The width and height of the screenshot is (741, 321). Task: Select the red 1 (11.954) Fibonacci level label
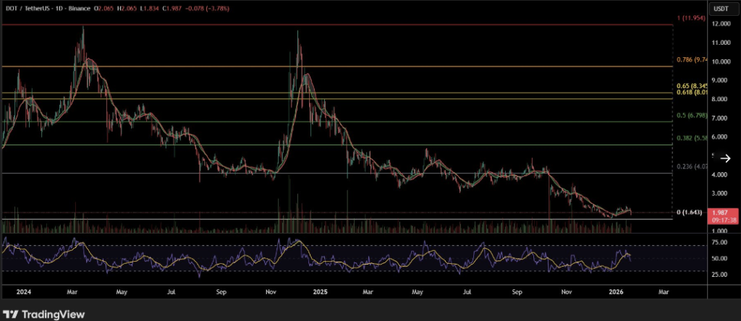coord(690,16)
